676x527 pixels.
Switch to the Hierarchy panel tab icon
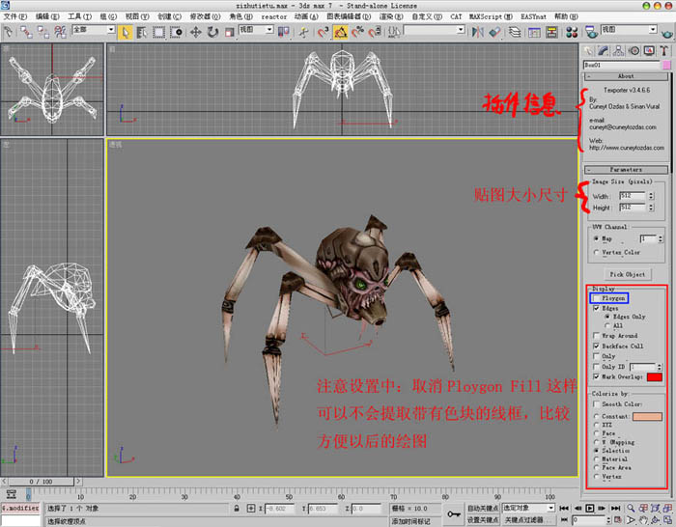[x=618, y=51]
